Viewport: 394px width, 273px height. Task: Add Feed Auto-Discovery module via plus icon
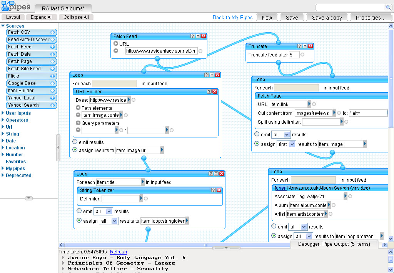click(52, 40)
